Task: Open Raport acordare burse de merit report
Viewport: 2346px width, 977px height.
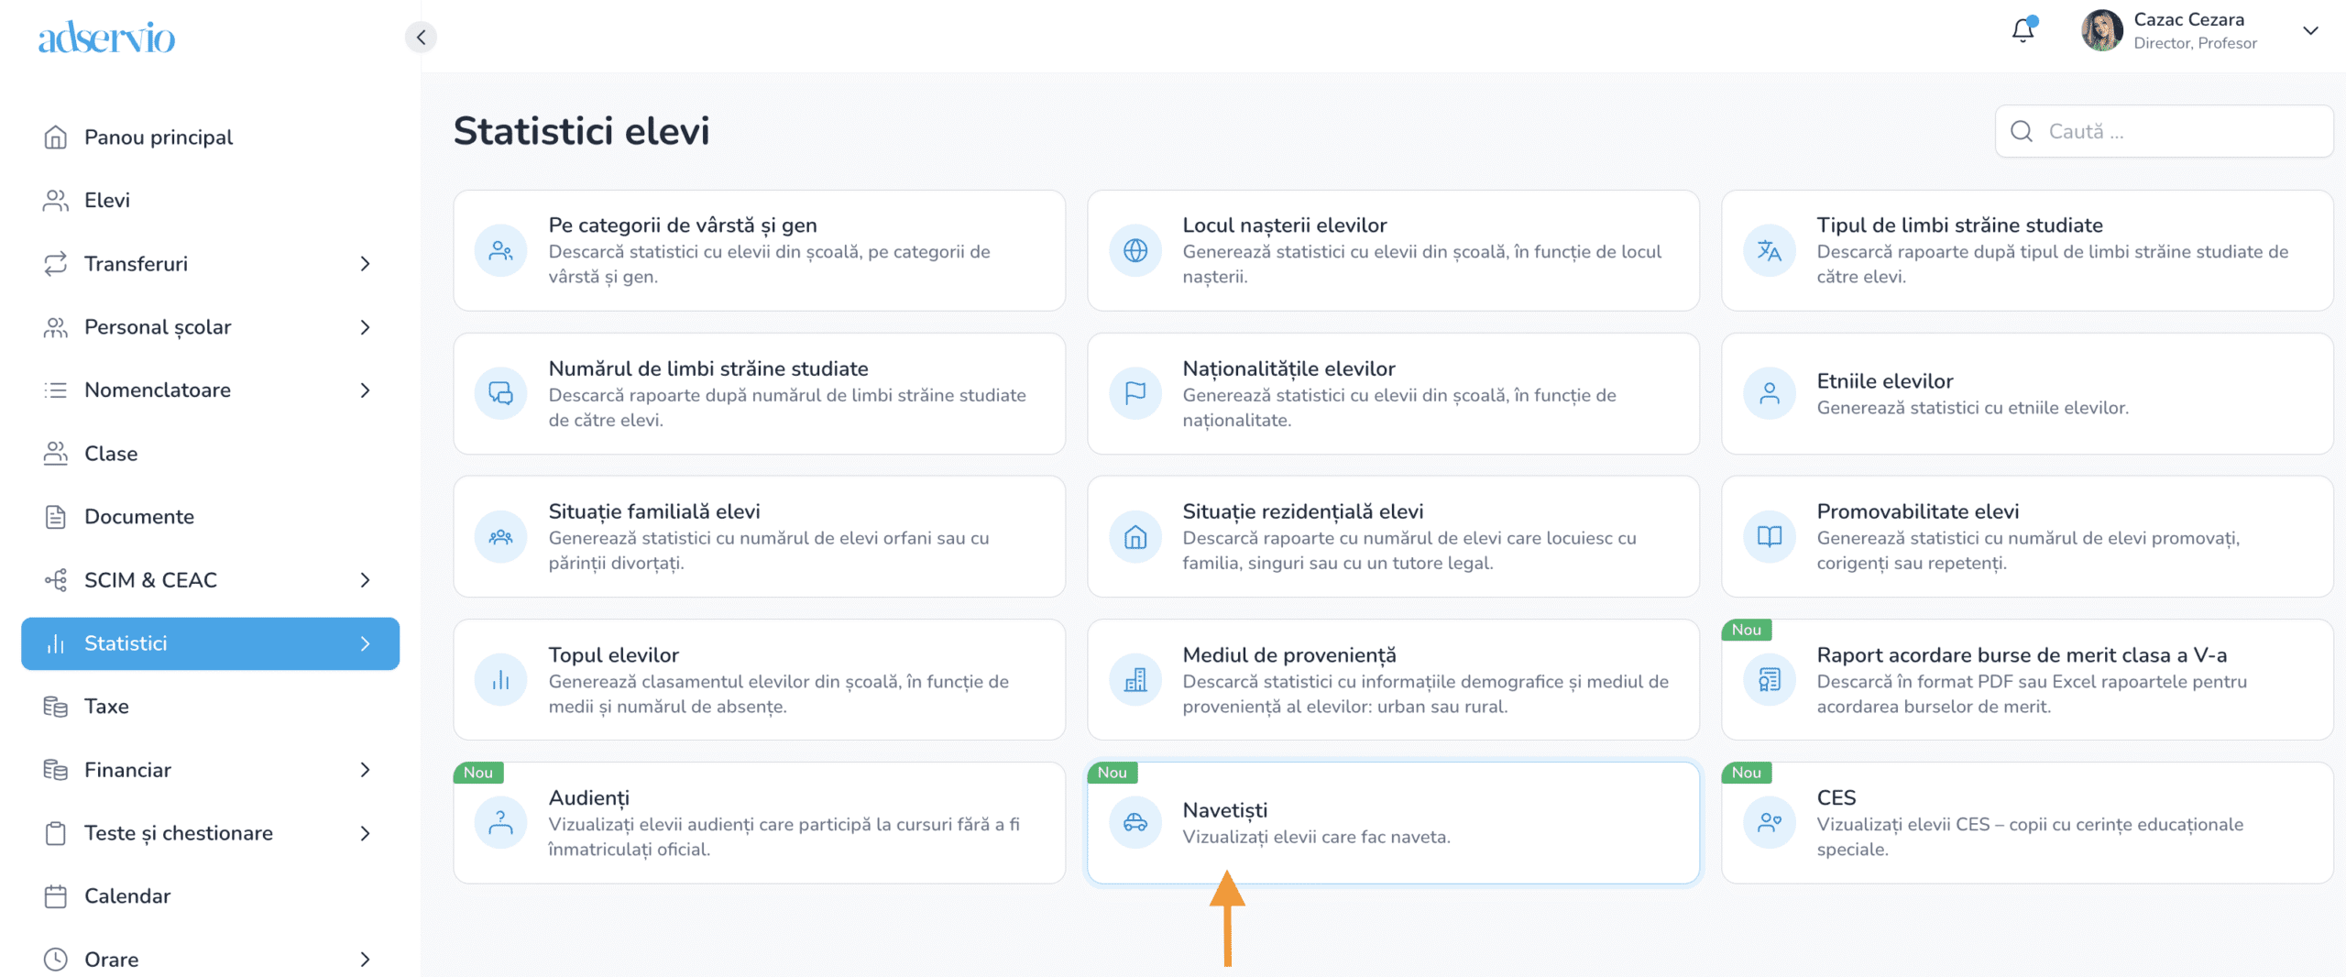Action: tap(2021, 655)
